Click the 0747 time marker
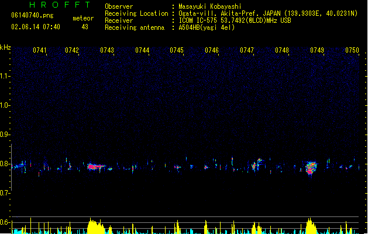This screenshot has width=368, height=234. click(x=247, y=50)
